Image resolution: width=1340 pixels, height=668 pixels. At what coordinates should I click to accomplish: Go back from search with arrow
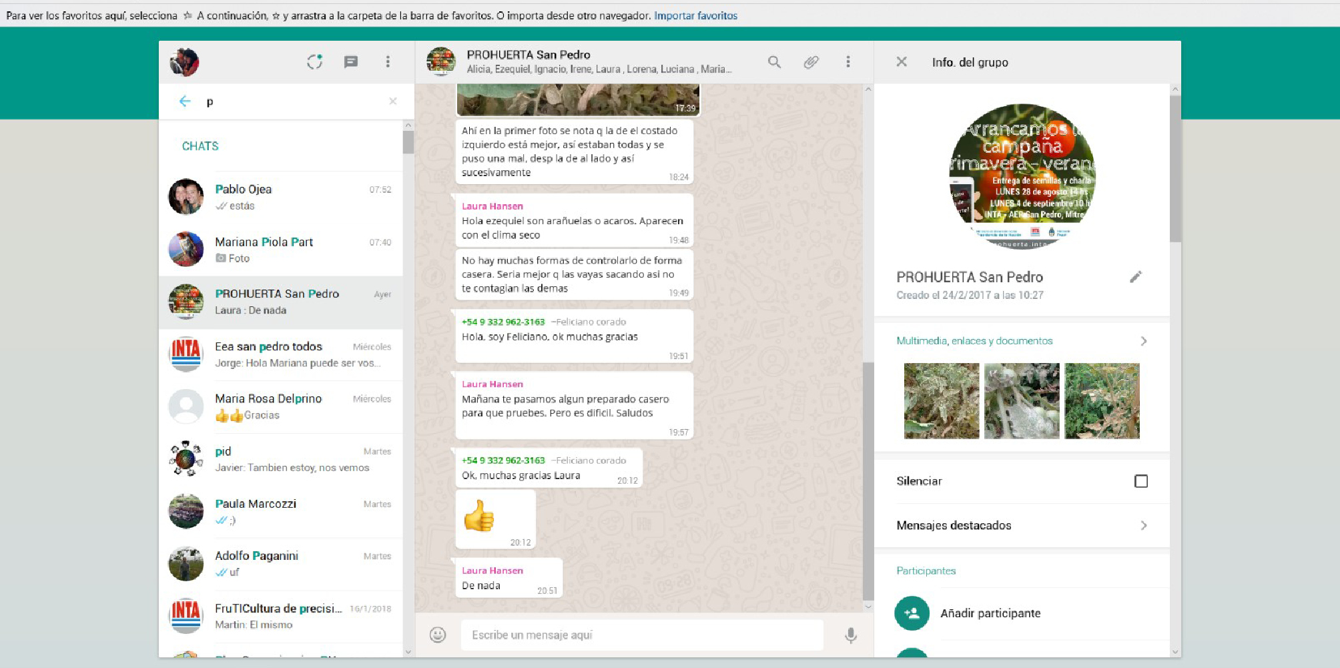click(185, 101)
